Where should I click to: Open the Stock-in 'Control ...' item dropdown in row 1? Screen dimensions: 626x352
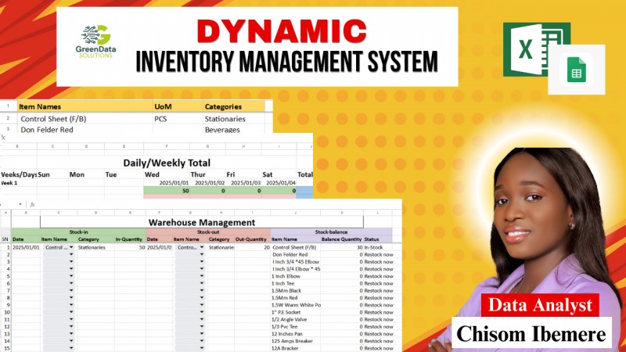[x=71, y=247]
